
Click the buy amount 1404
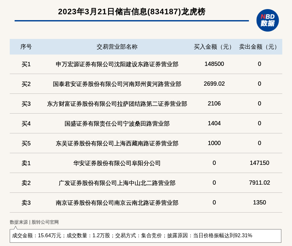pyautogui.click(x=214, y=123)
